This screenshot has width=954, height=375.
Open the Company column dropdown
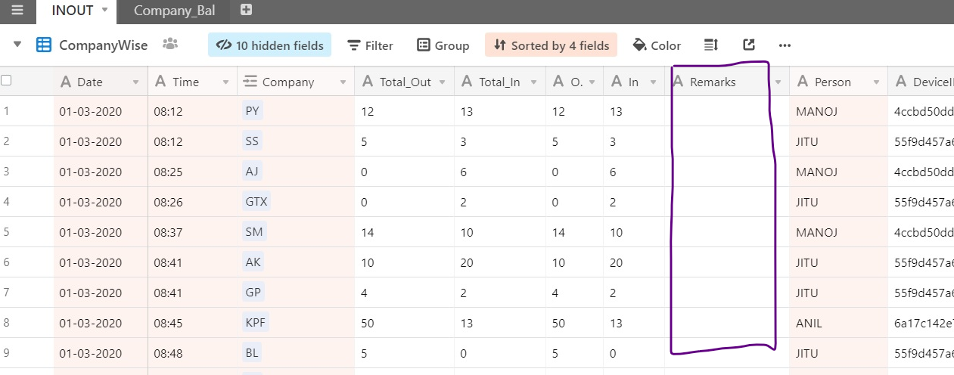(343, 82)
